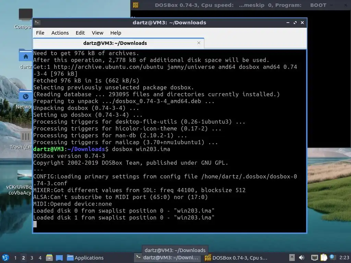Click the 'dosbox win203.ima' command line
Screen dimensions: 351x263
(141, 149)
